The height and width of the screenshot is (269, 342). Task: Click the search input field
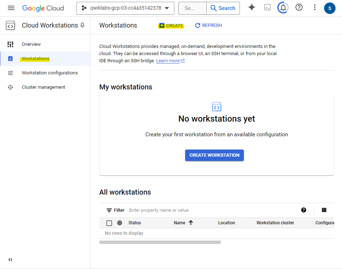[x=192, y=8]
